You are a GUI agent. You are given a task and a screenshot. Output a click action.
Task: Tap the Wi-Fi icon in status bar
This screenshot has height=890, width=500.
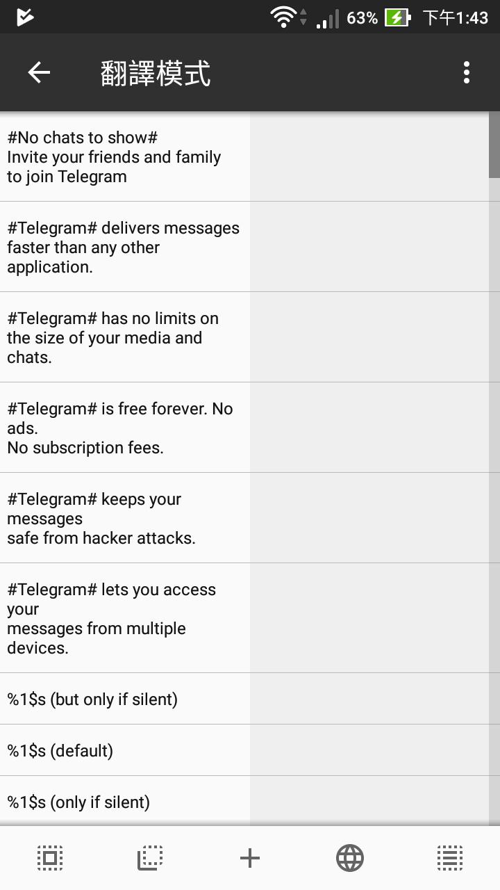[283, 17]
